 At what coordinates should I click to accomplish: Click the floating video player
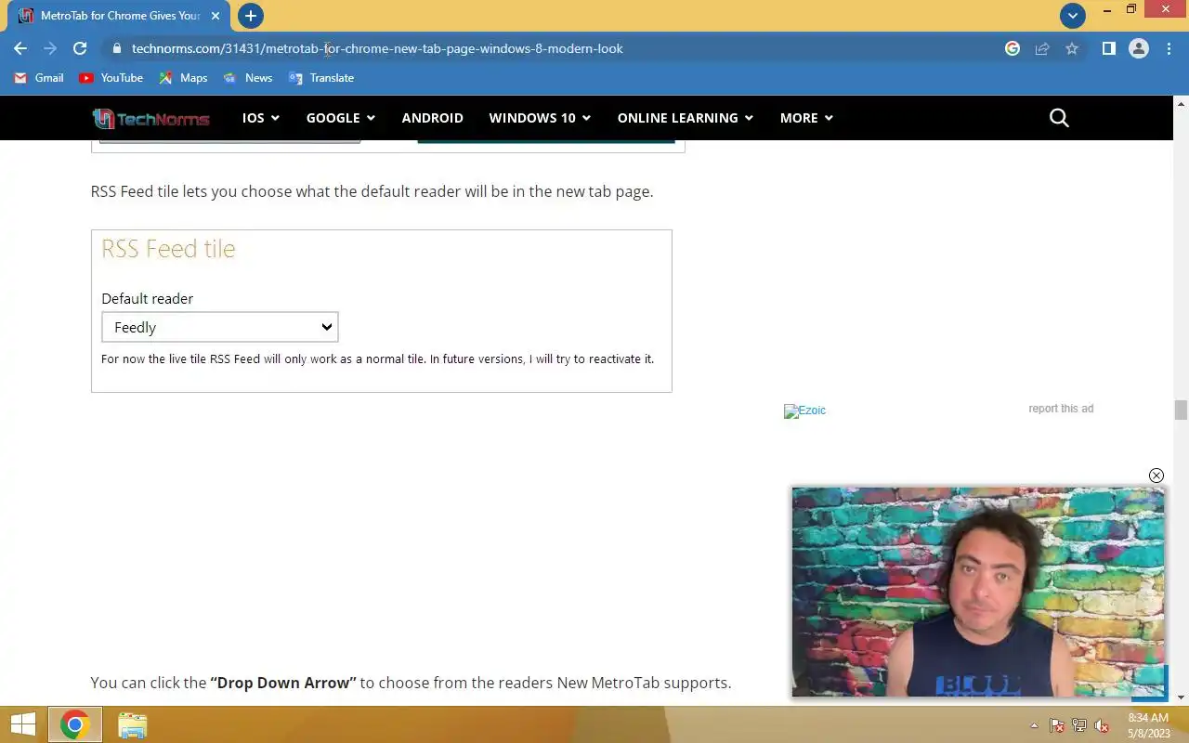coord(978,592)
